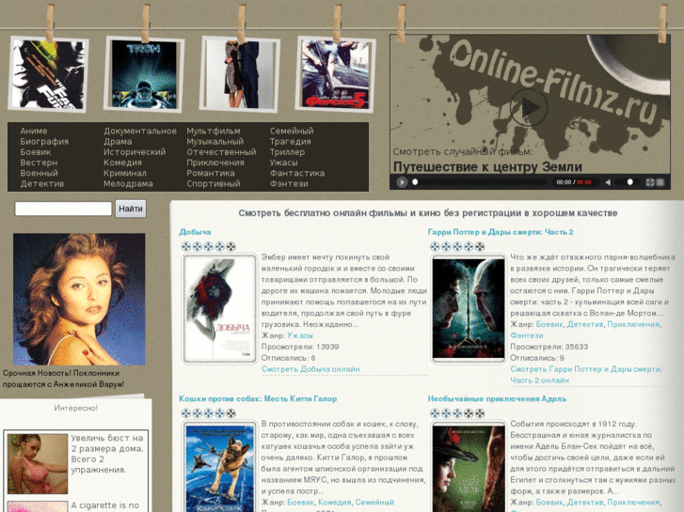Open the couple movie poster thumbnail

[240, 74]
